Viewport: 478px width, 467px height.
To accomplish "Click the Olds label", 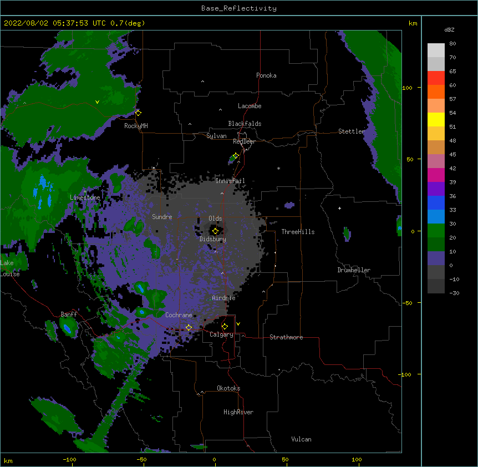I will [x=215, y=219].
